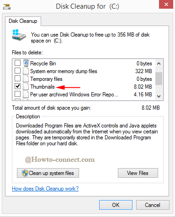This screenshot has width=175, height=217.
Task: Click the Disk Cleanup title bar drive icon
Action: click(7, 7)
